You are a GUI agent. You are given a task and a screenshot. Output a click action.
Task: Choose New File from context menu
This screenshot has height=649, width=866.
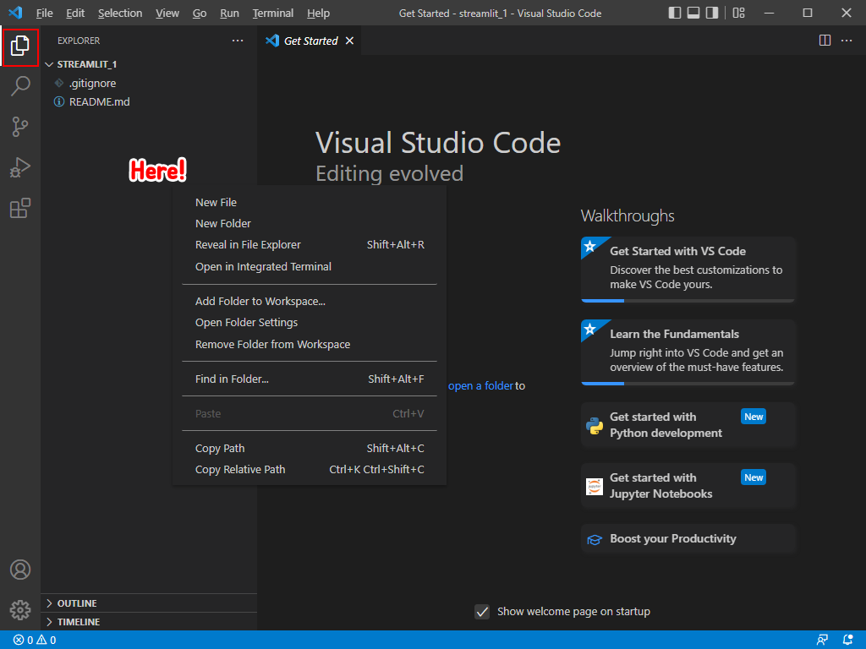pos(310,203)
